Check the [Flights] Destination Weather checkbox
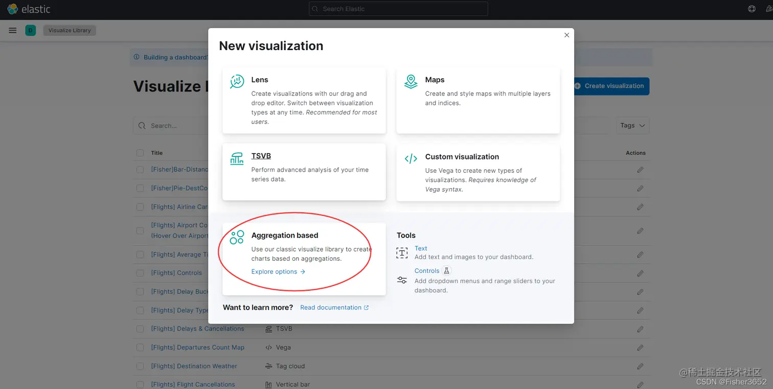 [140, 367]
